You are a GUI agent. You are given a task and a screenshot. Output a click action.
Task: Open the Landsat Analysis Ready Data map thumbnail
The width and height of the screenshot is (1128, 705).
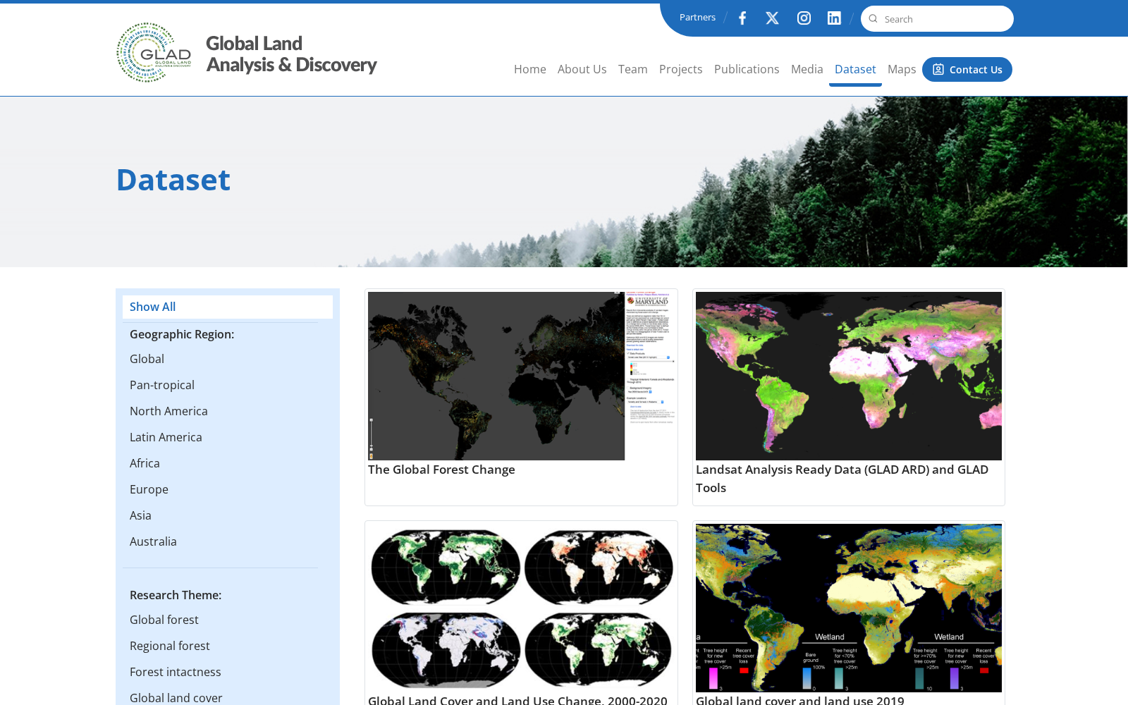(849, 376)
